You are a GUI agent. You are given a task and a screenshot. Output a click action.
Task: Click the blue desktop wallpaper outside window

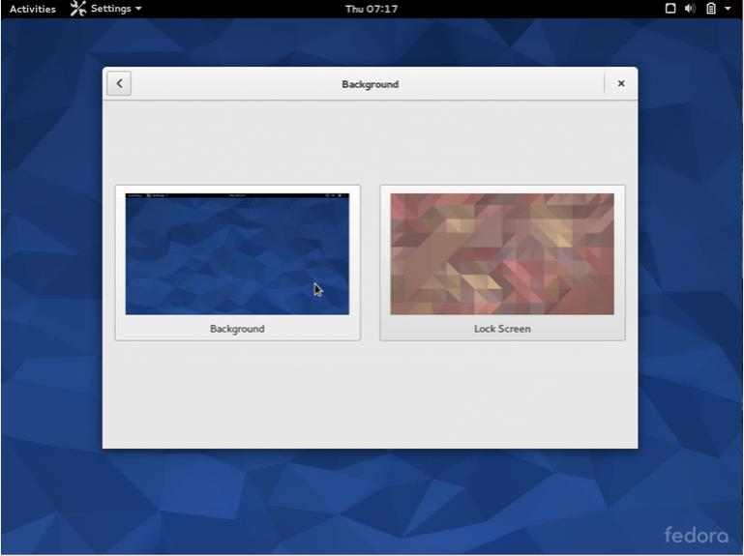[50, 290]
